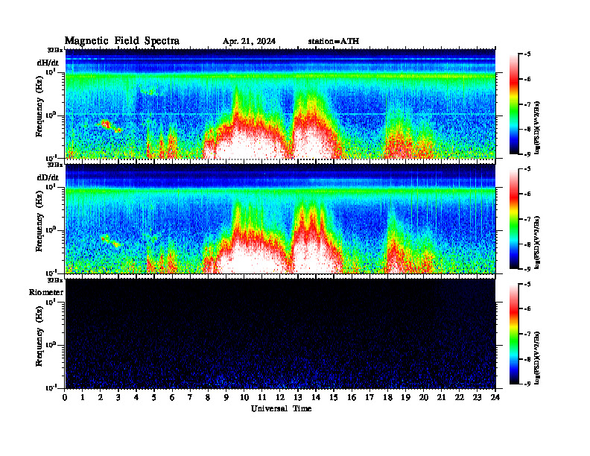This screenshot has height=456, width=590.
Task: Click hour "2" on the time axis
Action: pos(101,397)
